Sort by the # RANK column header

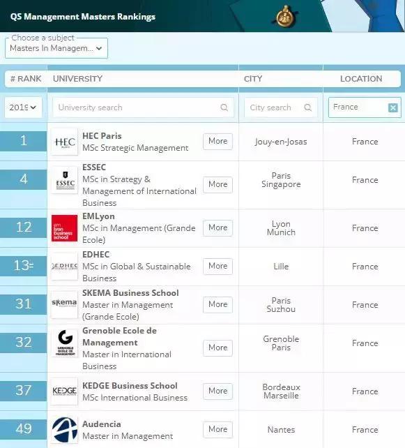(x=26, y=79)
